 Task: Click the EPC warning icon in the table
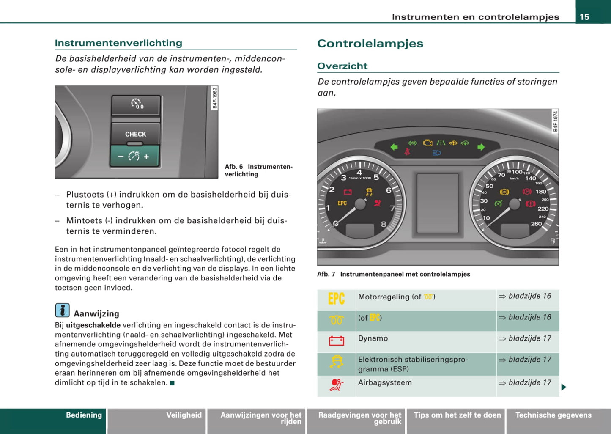tap(336, 299)
